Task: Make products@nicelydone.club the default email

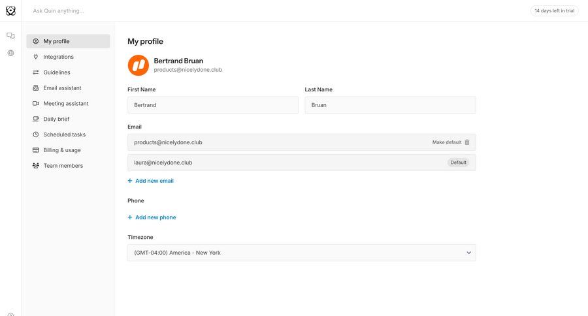Action: tap(446, 142)
